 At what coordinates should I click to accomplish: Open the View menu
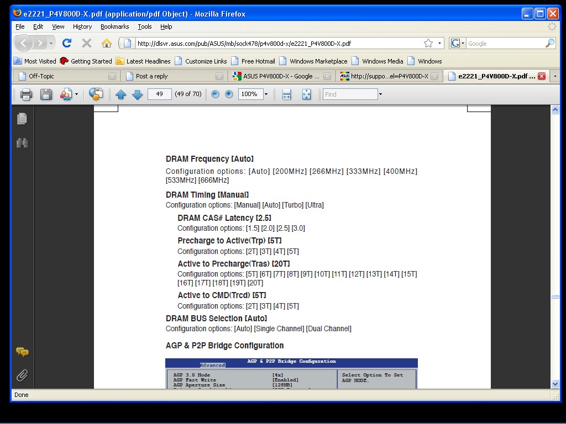coord(58,26)
